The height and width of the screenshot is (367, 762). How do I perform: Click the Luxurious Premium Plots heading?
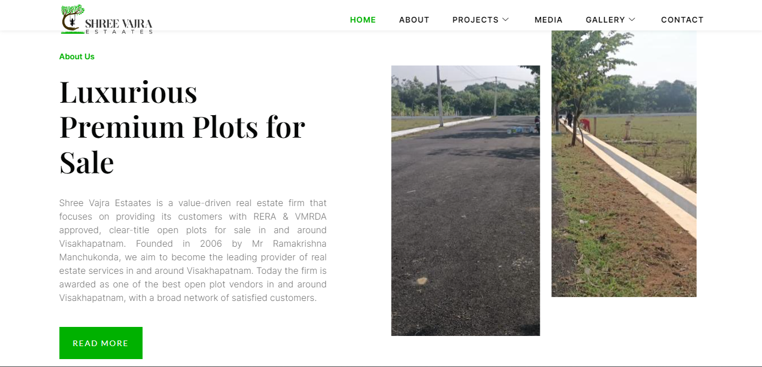tap(182, 127)
